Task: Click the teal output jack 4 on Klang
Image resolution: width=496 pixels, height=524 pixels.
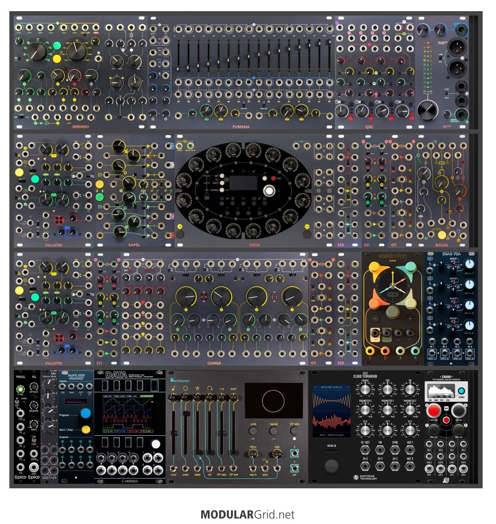Action: click(415, 351)
